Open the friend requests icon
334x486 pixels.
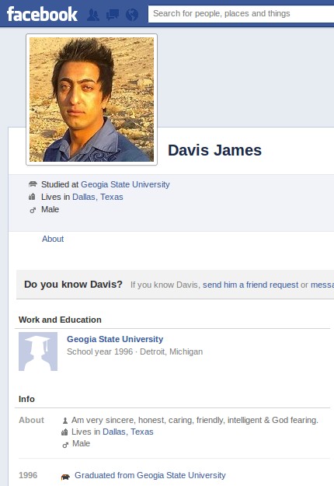pos(93,15)
